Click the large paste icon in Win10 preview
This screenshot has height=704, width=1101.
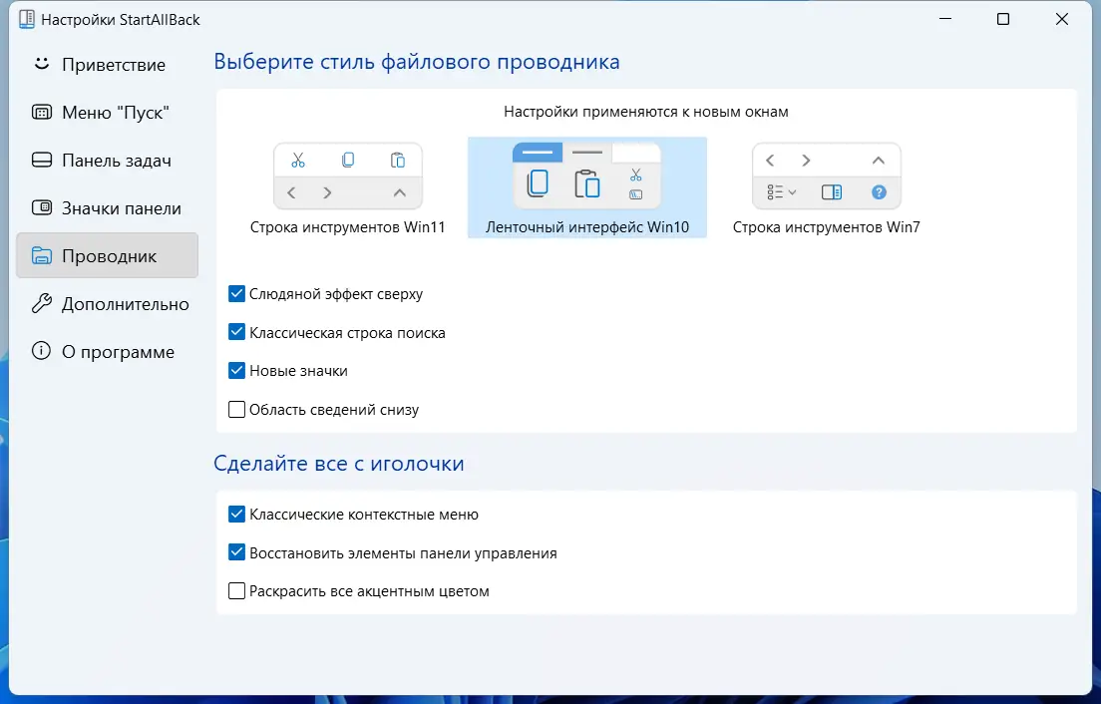[x=587, y=183]
